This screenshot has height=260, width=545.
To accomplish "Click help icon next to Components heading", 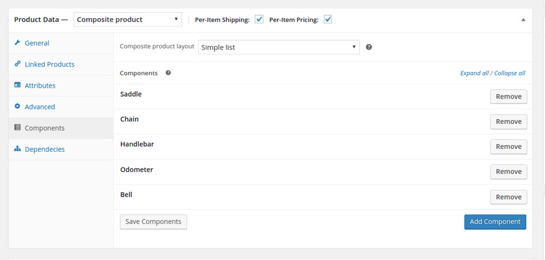I will click(168, 73).
